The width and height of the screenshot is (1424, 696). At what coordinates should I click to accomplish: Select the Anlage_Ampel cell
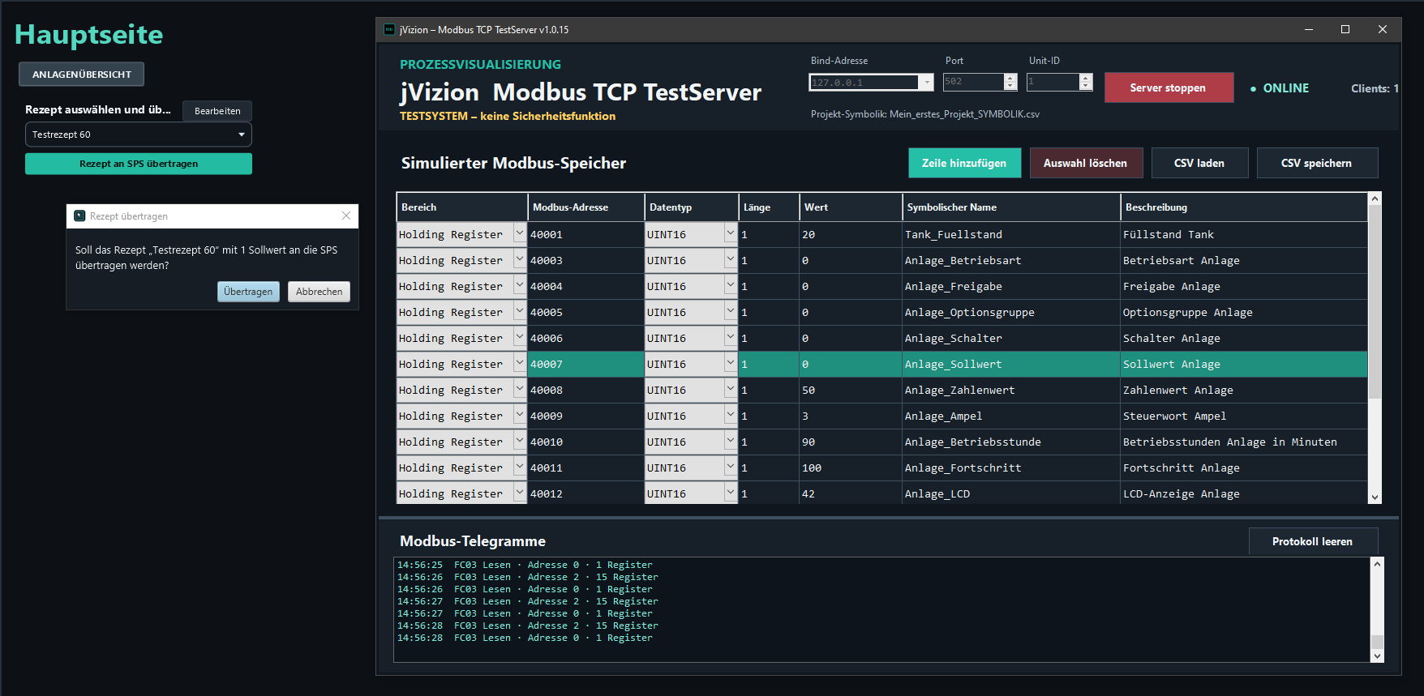coord(1011,416)
